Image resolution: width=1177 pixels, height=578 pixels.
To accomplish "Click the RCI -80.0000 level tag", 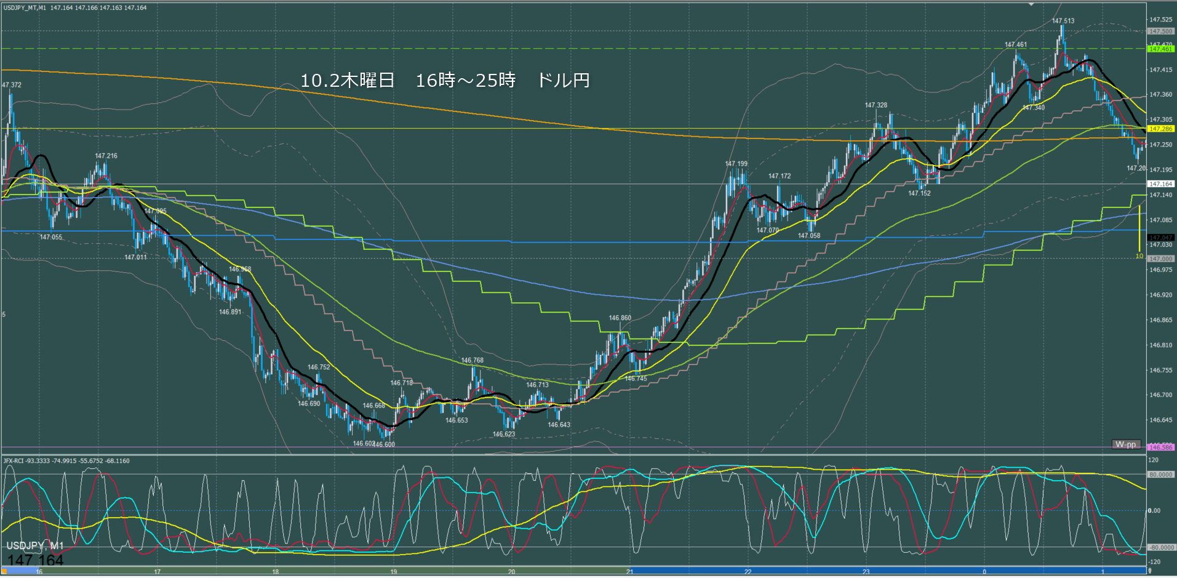I will tap(1160, 547).
